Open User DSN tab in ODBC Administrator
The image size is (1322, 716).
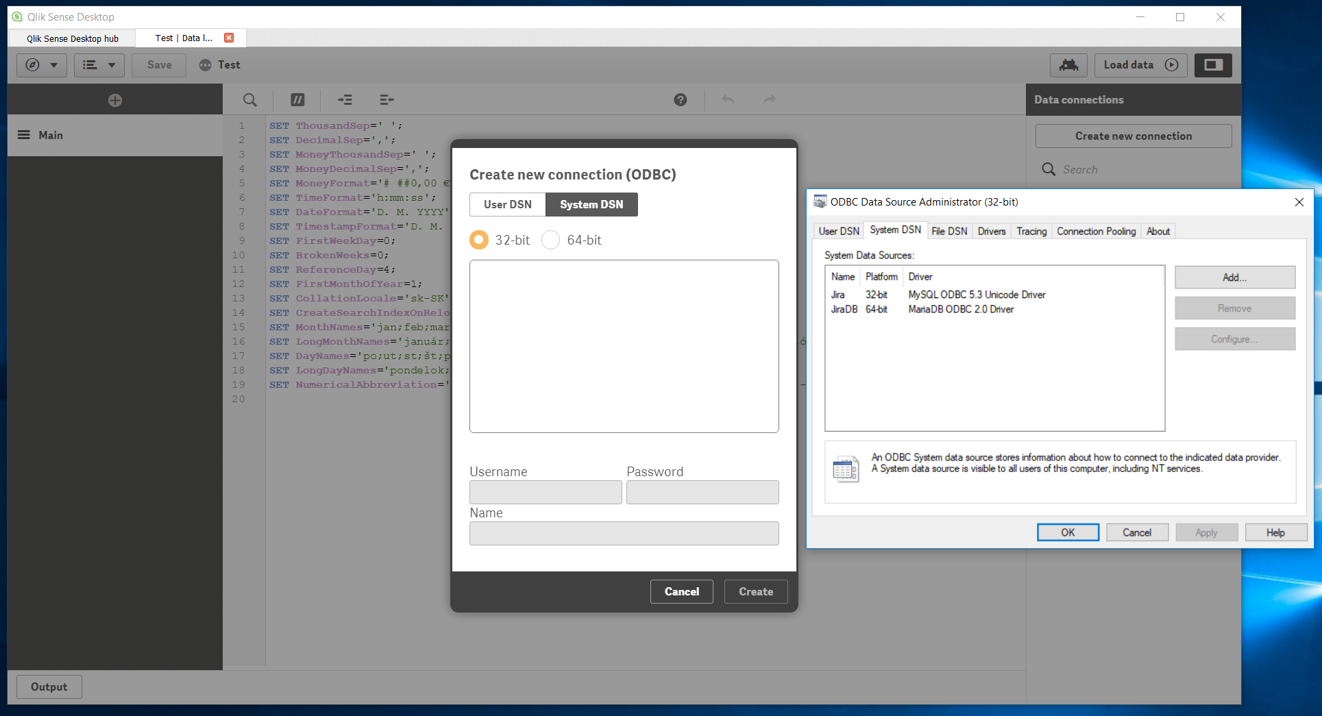tap(839, 231)
